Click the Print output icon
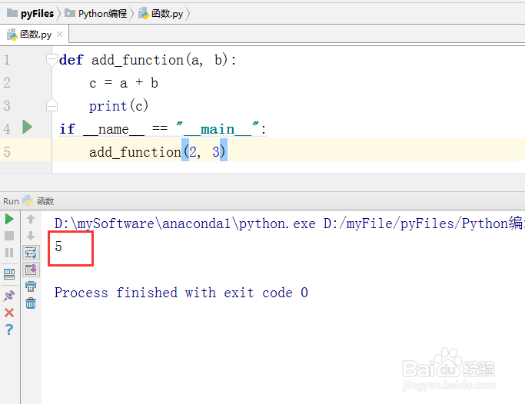 click(31, 286)
